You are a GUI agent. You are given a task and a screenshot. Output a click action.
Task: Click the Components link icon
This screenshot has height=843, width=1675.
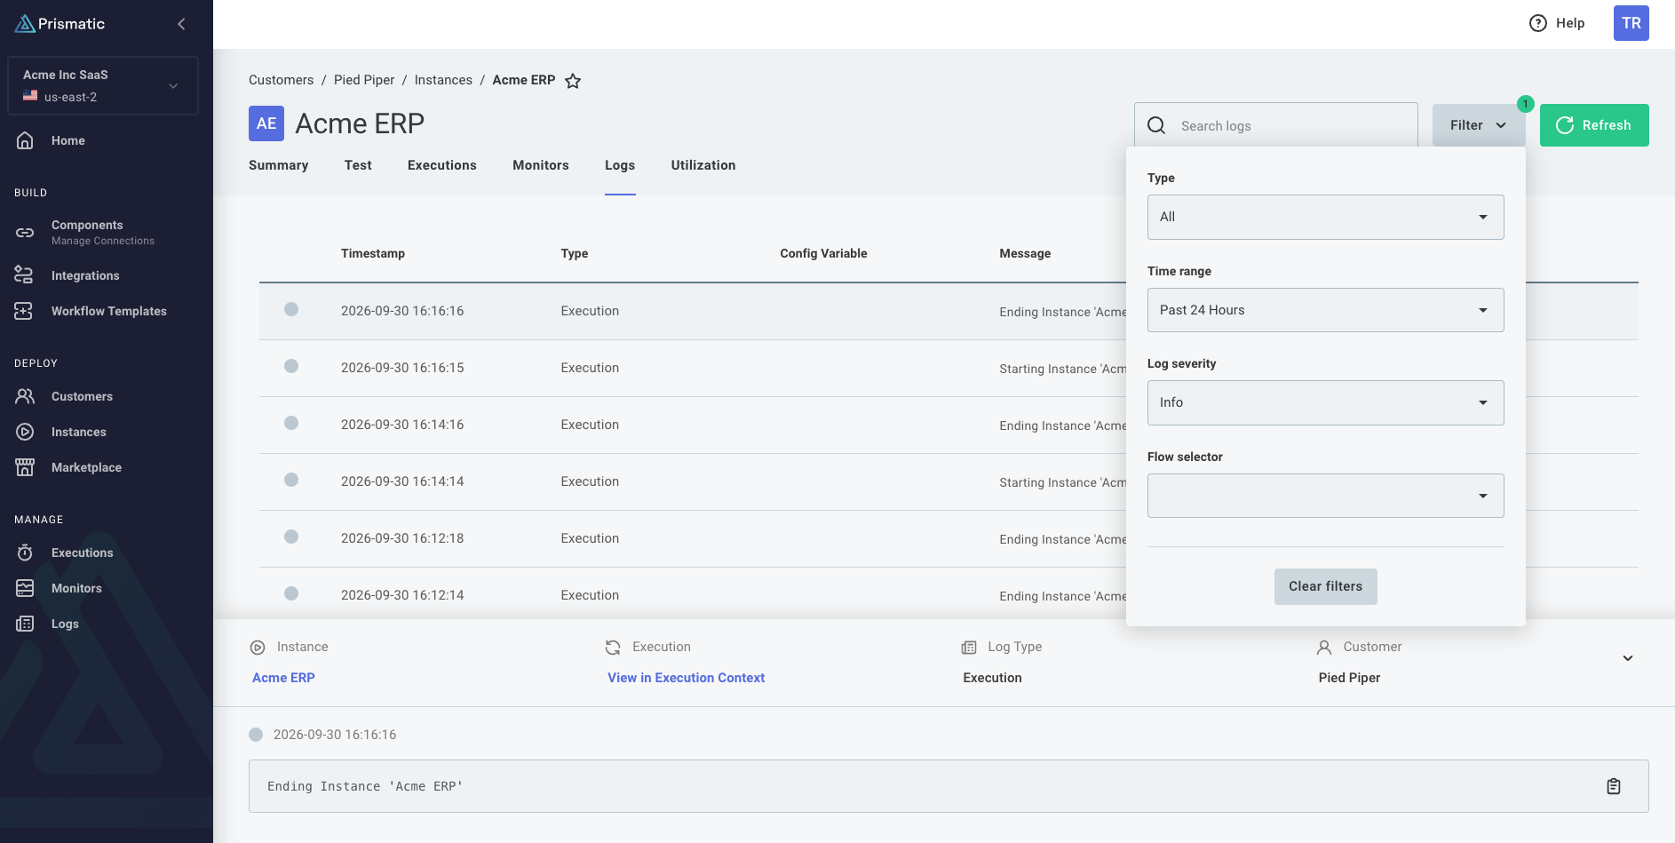(x=25, y=233)
